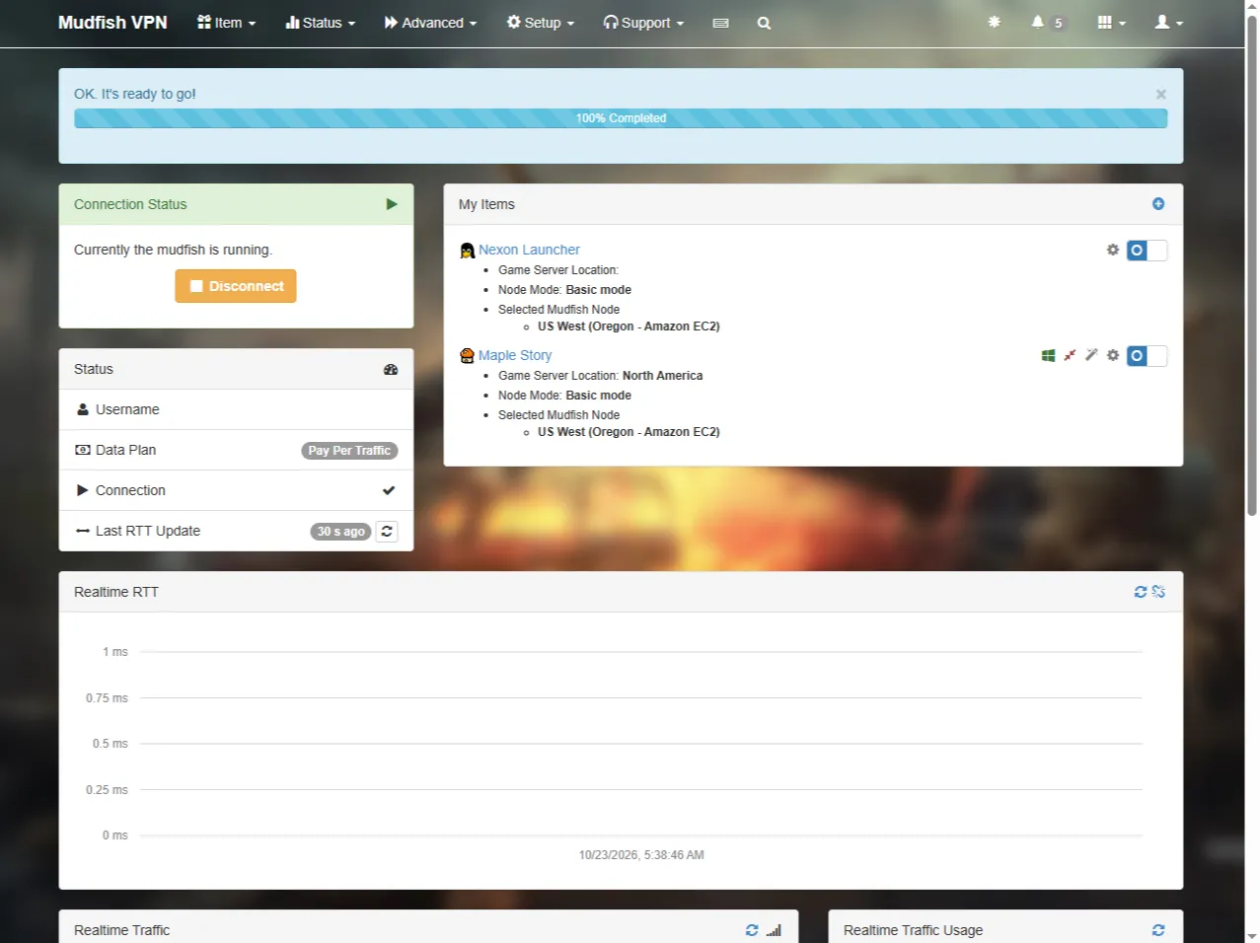Click the Realtime RTT chart area
1260x943 pixels.
621,751
